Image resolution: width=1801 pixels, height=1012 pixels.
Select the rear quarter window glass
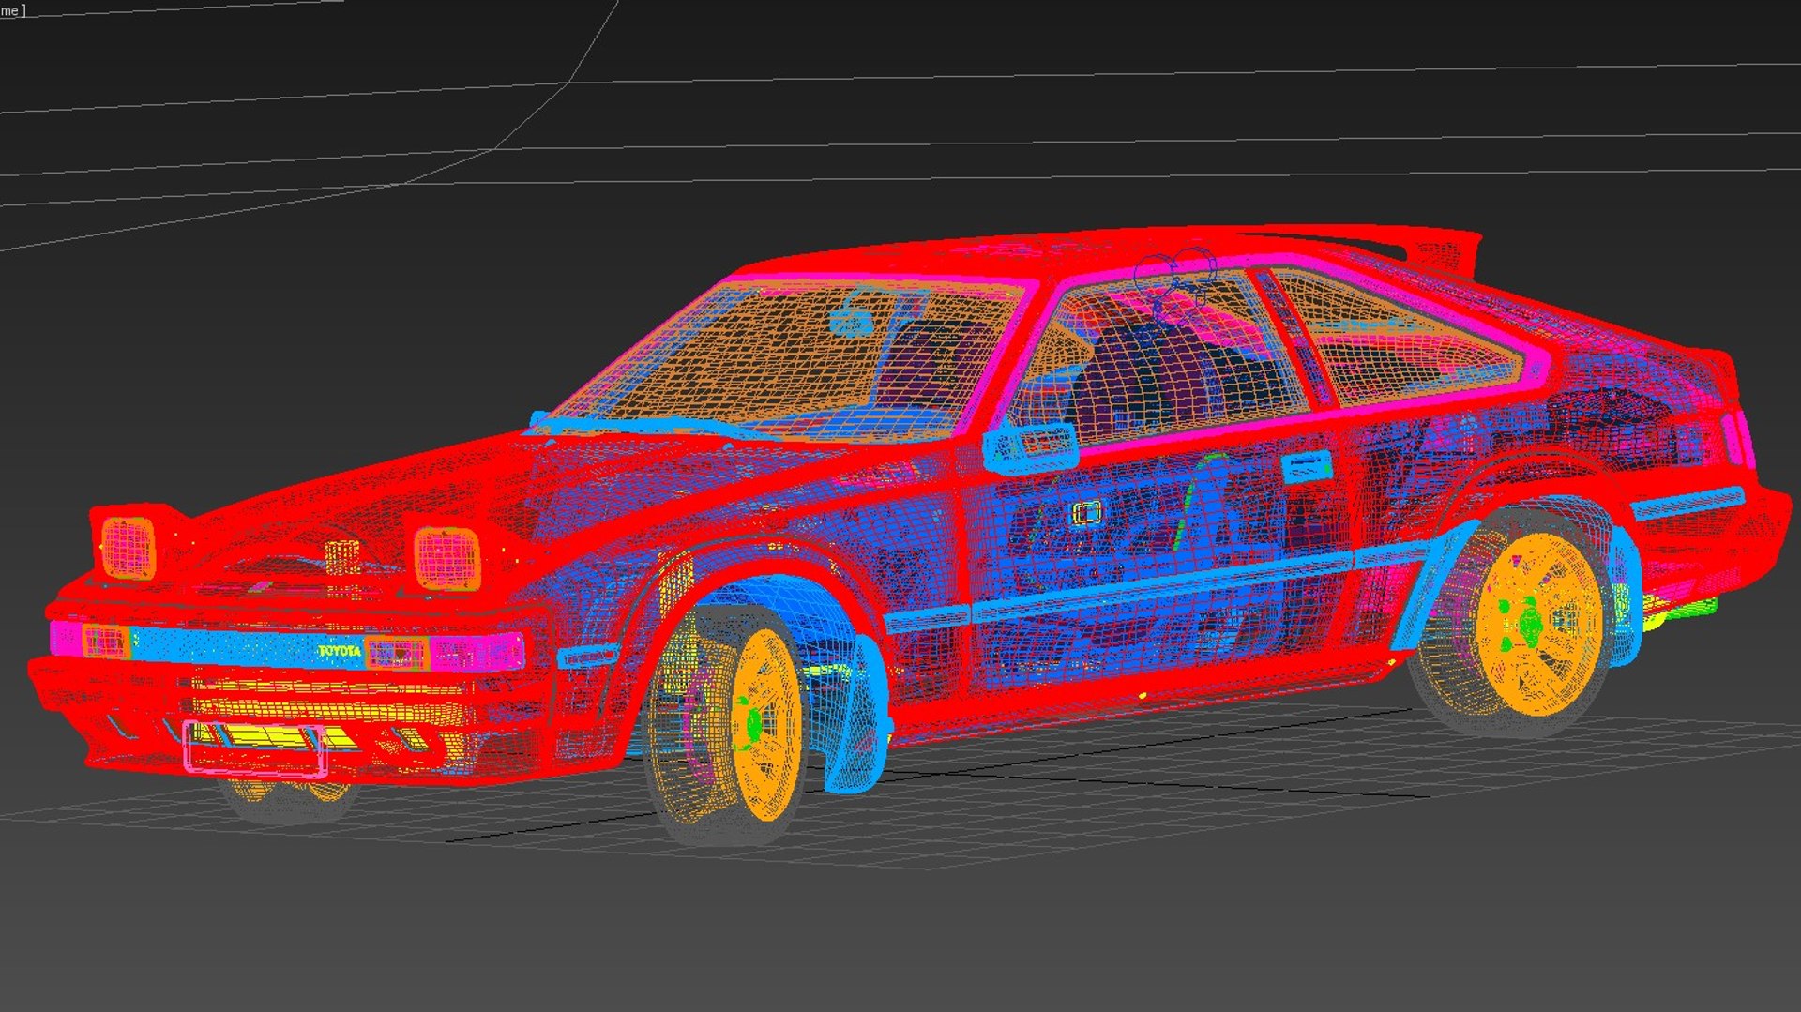1407,338
